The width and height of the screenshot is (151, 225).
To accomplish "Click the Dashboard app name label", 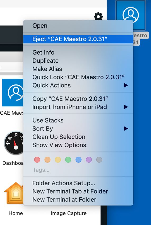I will pyautogui.click(x=13, y=163).
